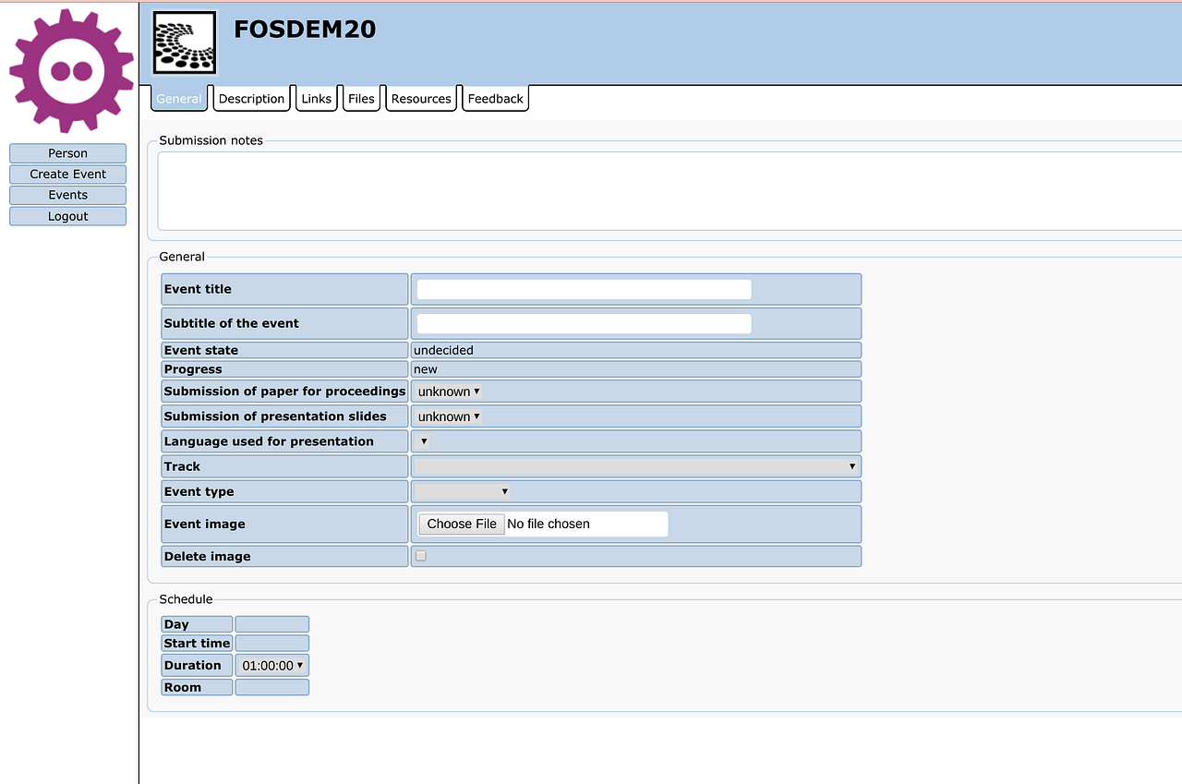The width and height of the screenshot is (1182, 784).
Task: Open the Description tab
Action: point(251,99)
